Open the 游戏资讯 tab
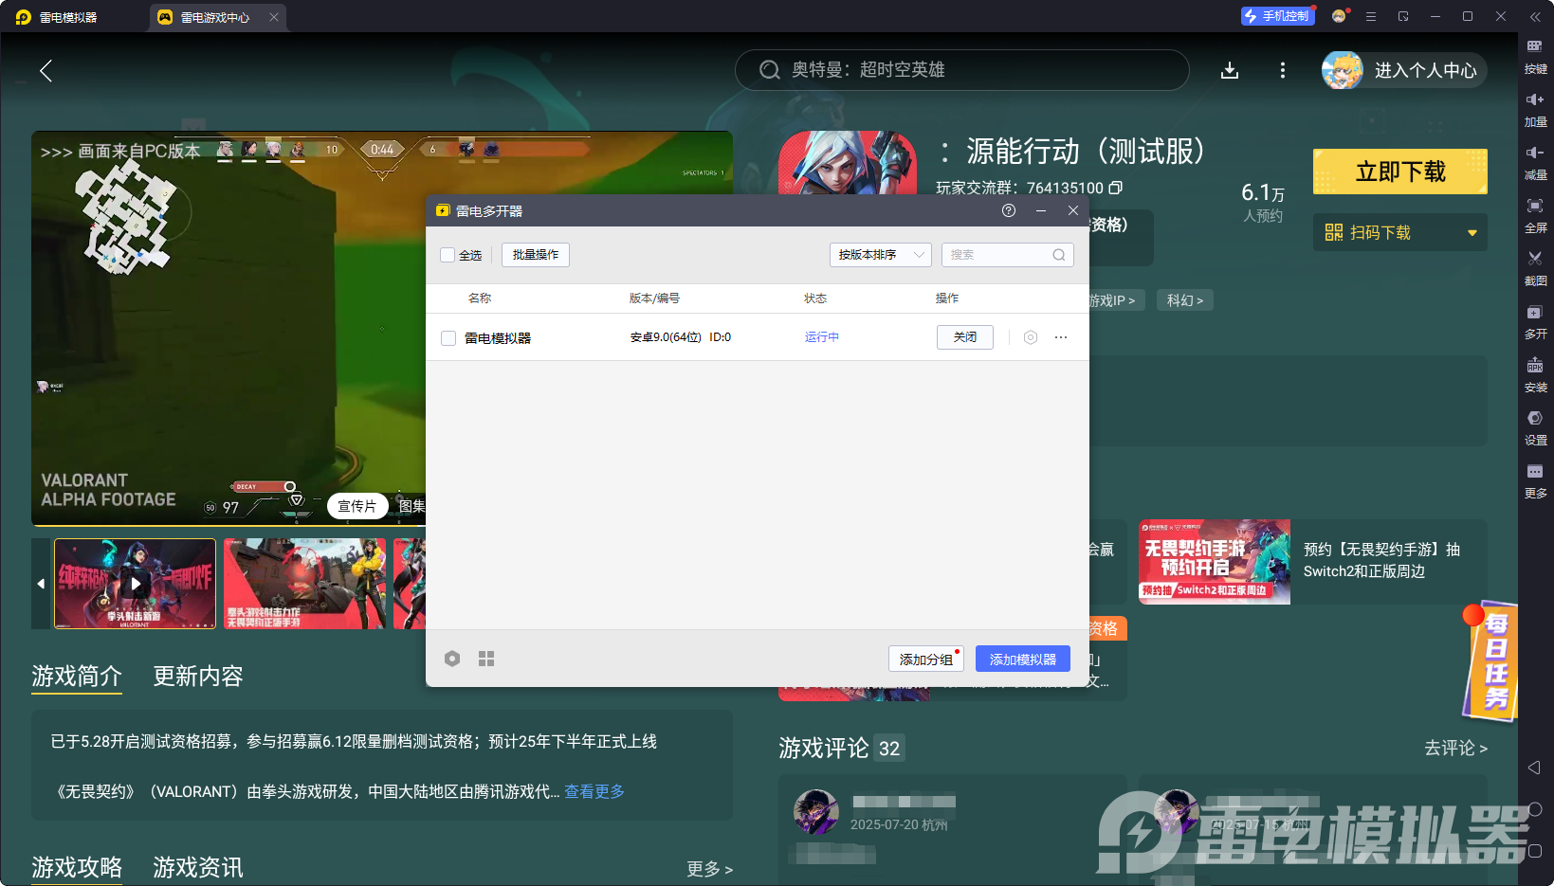1554x886 pixels. tap(198, 867)
